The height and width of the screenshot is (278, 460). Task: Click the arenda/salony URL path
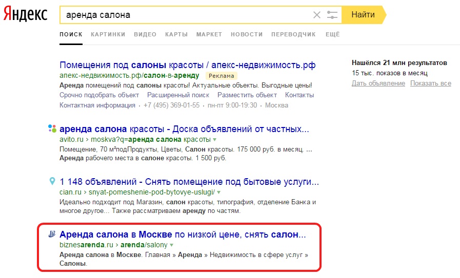coord(144,245)
